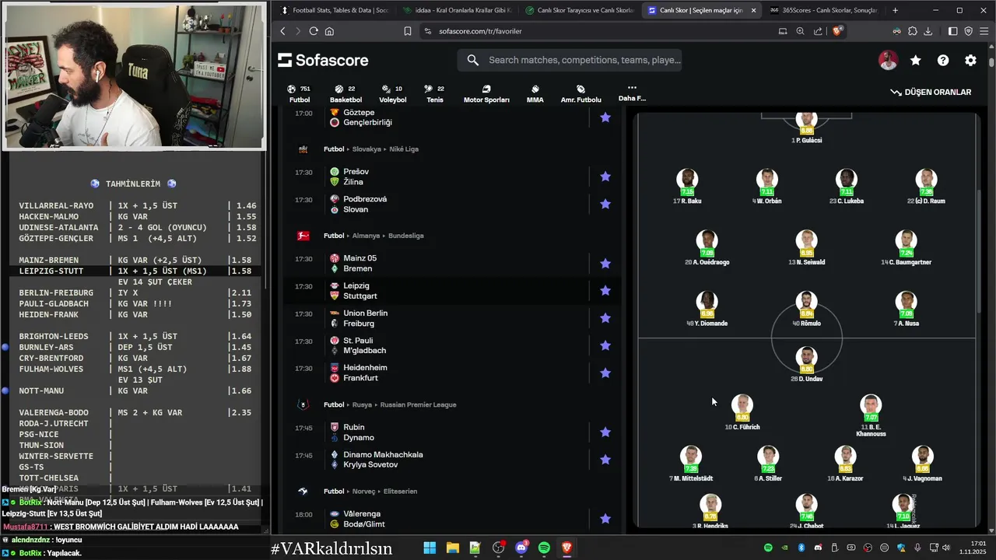Select player D. Raum in the lineup
996x560 pixels.
click(x=926, y=187)
